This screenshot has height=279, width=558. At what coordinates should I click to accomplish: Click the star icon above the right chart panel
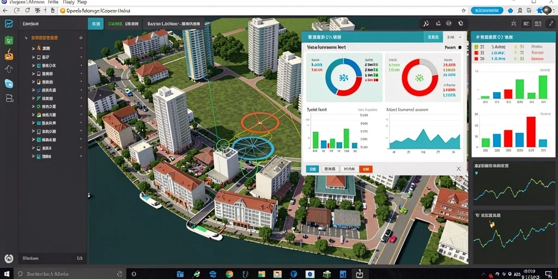coord(513,23)
